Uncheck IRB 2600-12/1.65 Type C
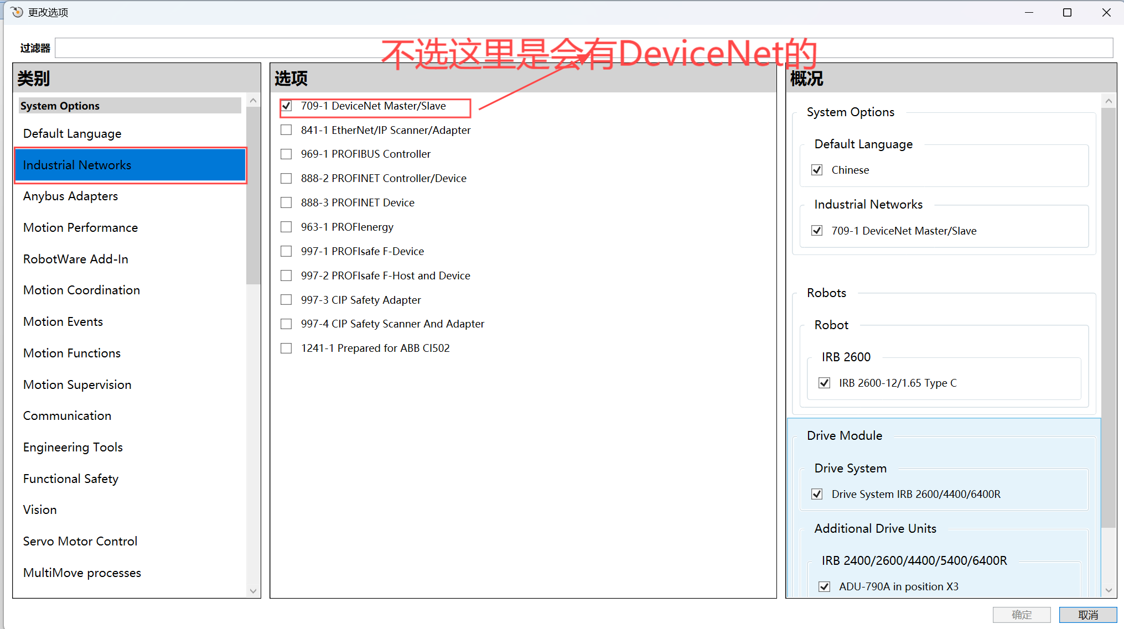 [824, 383]
